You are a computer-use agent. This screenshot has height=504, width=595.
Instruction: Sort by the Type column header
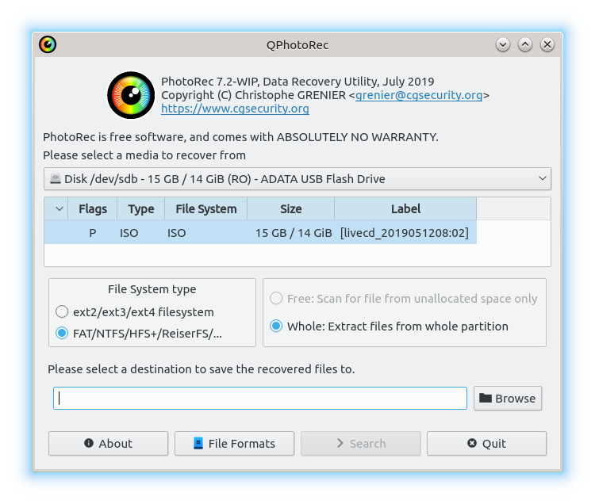(140, 208)
